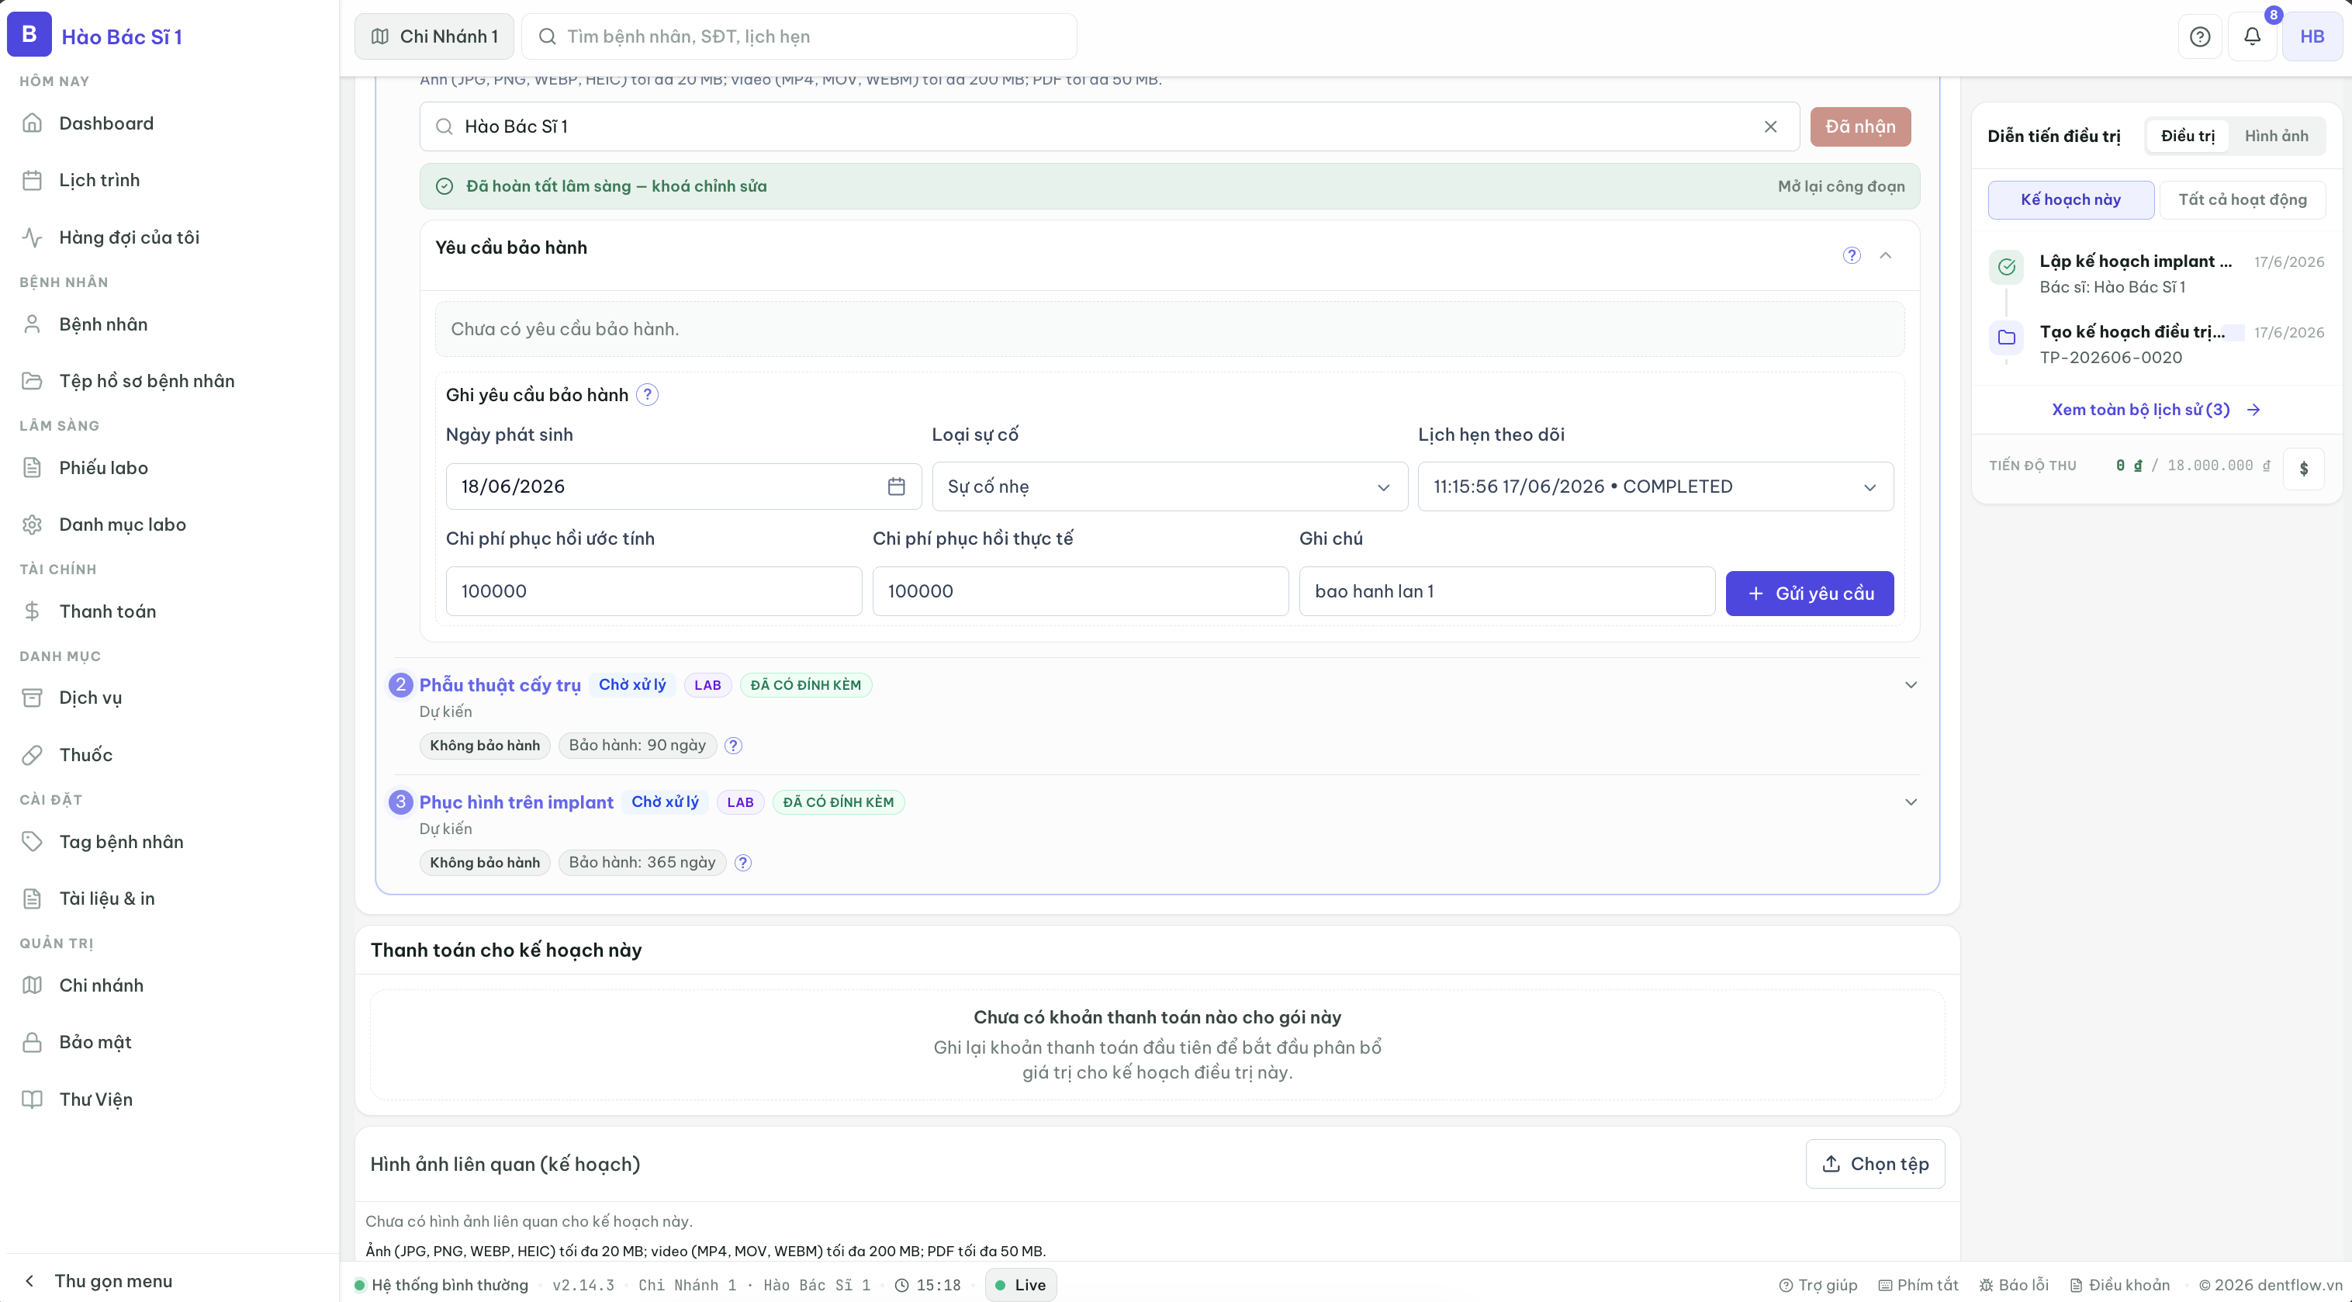Click the Ghi chú input field
The image size is (2352, 1302).
point(1506,590)
